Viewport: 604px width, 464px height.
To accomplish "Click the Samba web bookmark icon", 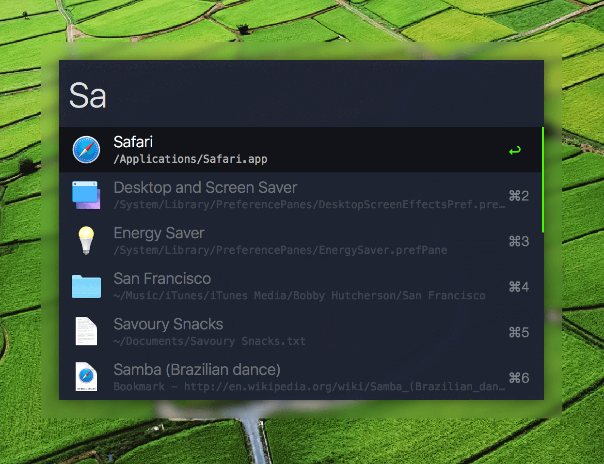I will pyautogui.click(x=86, y=376).
